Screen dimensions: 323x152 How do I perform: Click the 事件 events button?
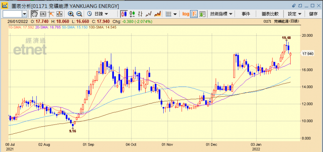pyautogui.click(x=246, y=14)
